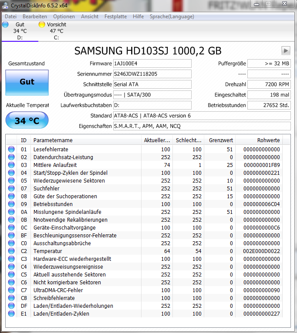297x333 pixels.
Task: Click the CrystalDiskInfo title bar icon
Action: (5, 6)
